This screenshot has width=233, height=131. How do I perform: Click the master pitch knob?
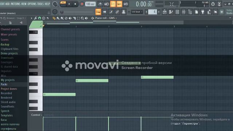[55, 12]
